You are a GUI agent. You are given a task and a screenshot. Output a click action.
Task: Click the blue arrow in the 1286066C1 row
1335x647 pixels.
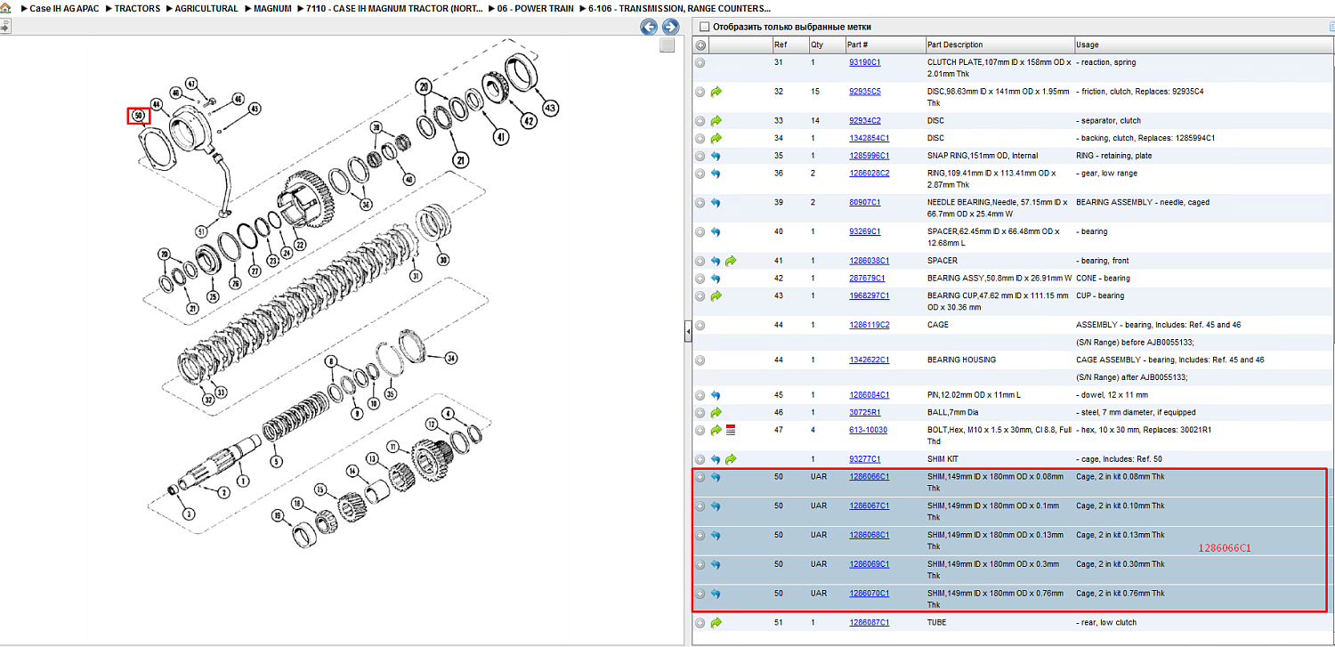[716, 478]
